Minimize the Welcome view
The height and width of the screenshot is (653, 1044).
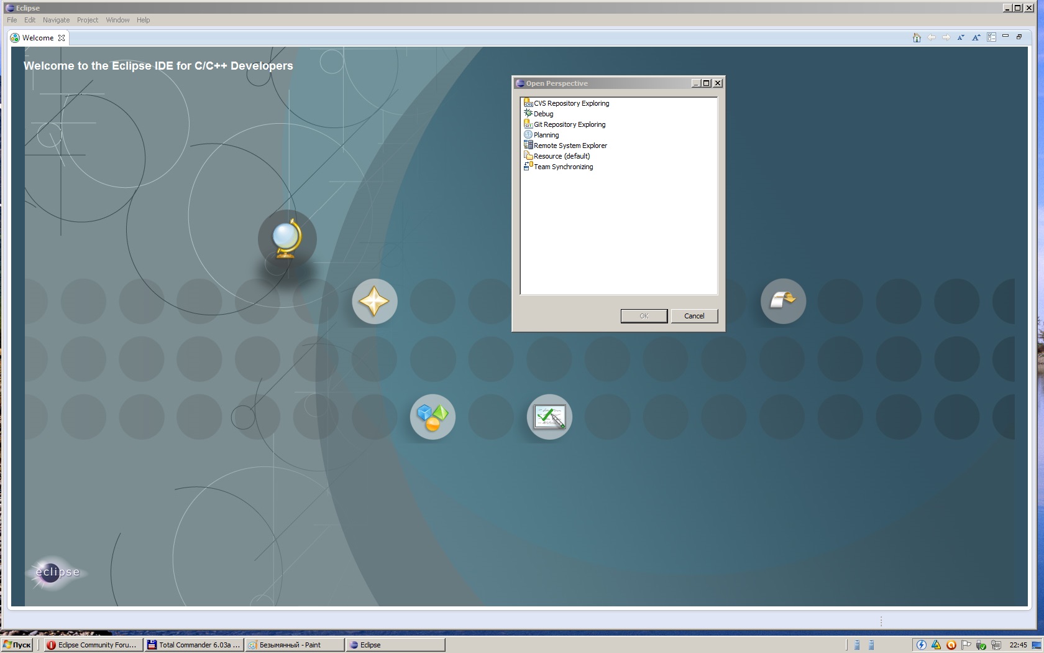click(1005, 36)
